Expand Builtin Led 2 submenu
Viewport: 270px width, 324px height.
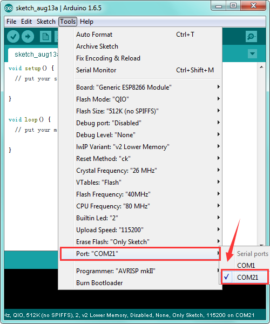[140, 218]
